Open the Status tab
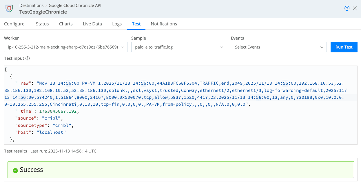Viewport: 361px width, 184px height. pos(42,24)
